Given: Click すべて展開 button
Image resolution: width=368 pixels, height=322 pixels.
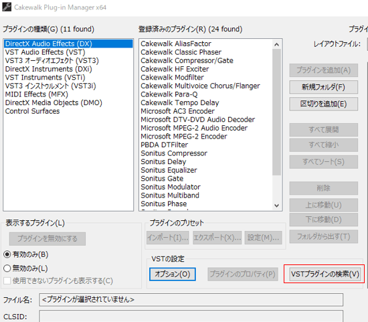Looking at the screenshot, I should point(324,130).
